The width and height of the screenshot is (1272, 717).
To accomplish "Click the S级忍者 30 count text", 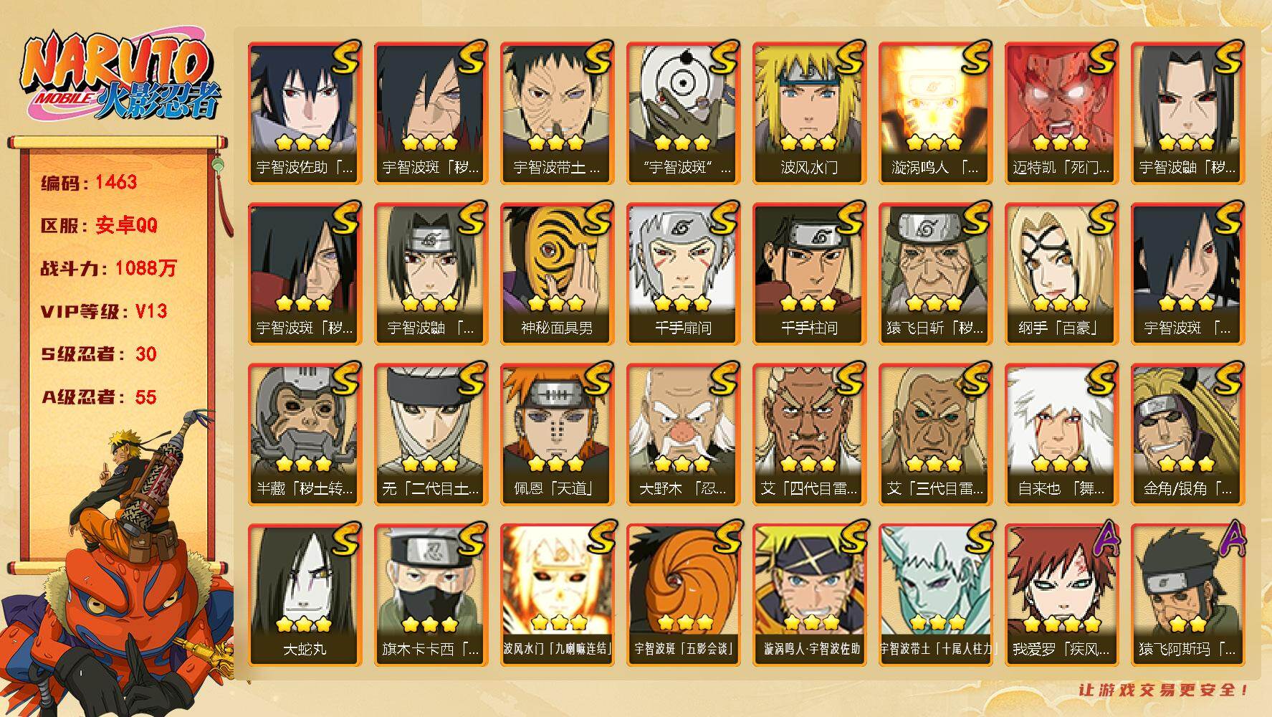I will [99, 354].
